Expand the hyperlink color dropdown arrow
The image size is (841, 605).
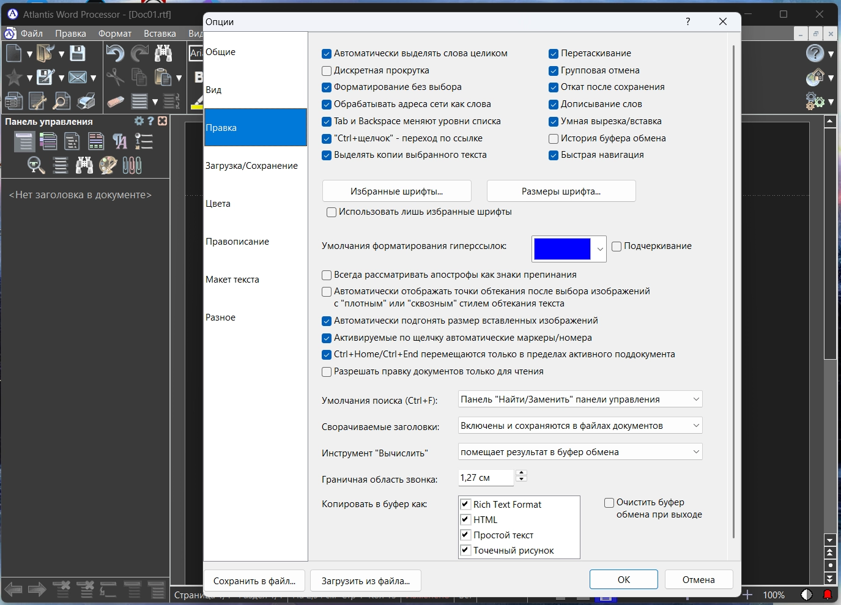600,249
